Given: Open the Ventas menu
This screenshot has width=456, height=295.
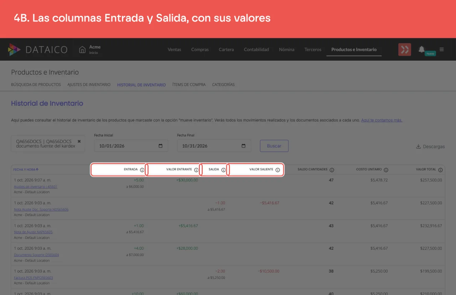Looking at the screenshot, I should tap(175, 50).
